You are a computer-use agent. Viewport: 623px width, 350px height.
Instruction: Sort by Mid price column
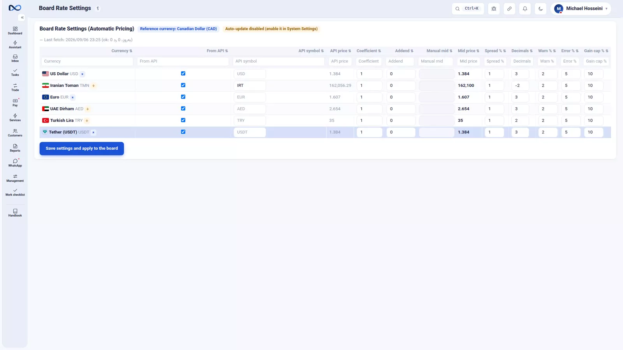[x=468, y=51]
